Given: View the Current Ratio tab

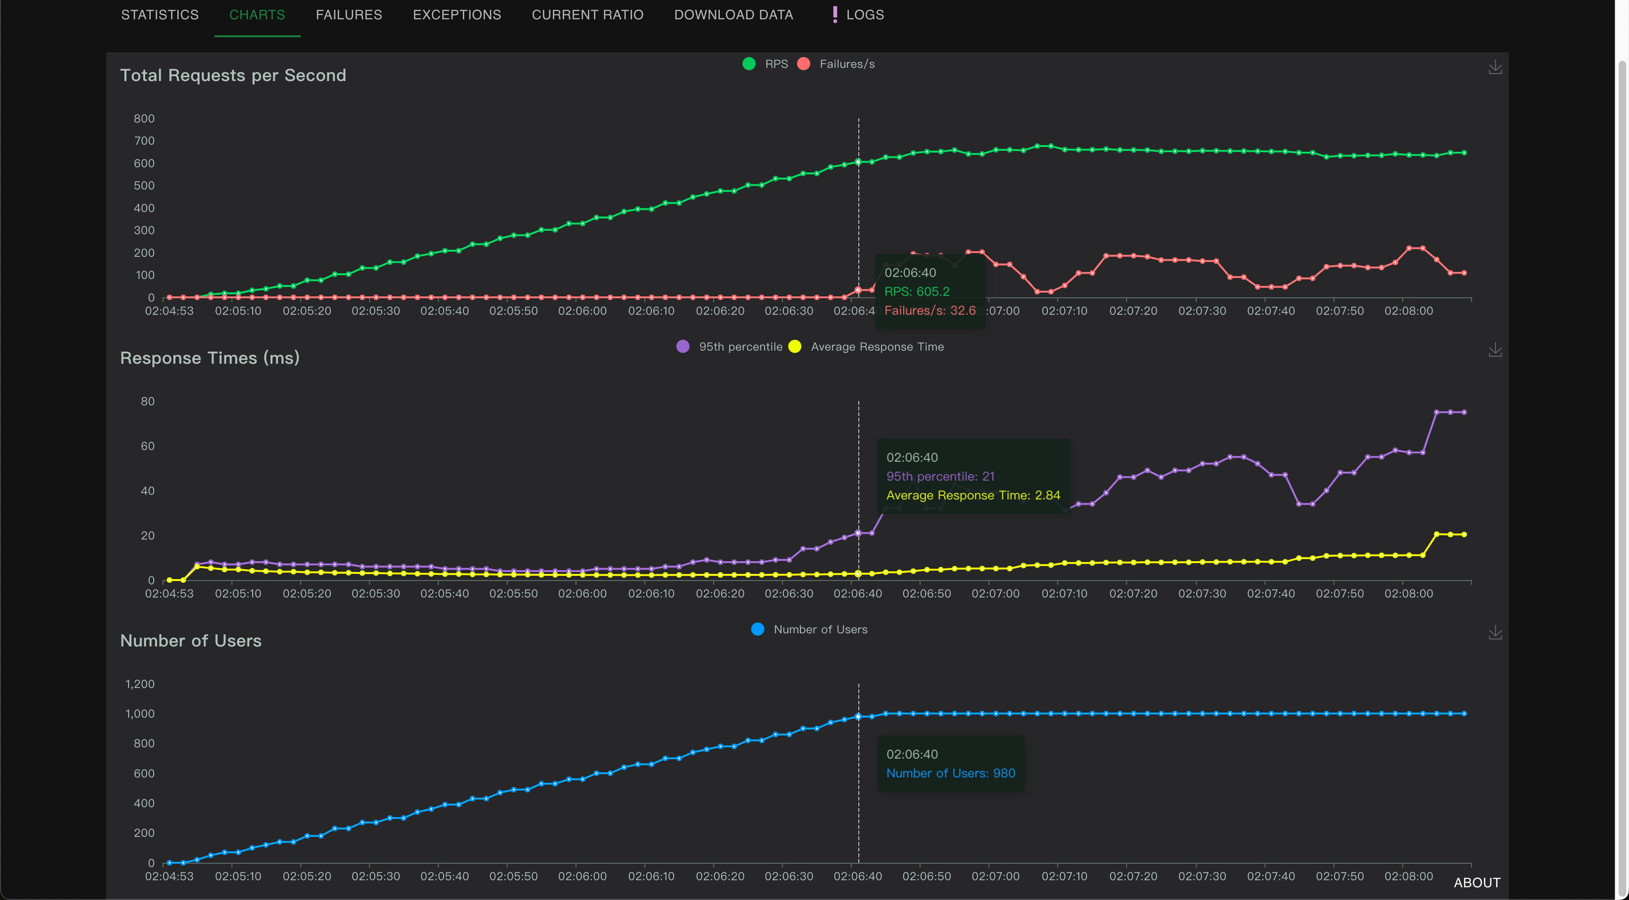Looking at the screenshot, I should 587,15.
